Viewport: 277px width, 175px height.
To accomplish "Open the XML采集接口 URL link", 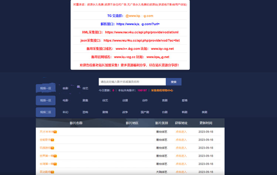I will [141, 32].
